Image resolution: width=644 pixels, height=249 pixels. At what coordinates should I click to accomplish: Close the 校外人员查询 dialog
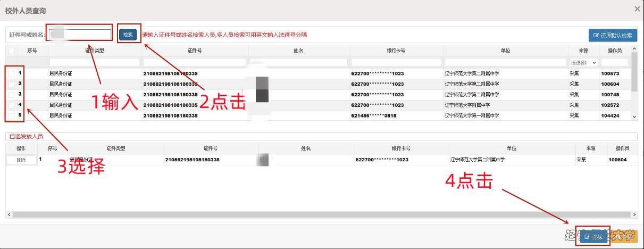pyautogui.click(x=637, y=9)
